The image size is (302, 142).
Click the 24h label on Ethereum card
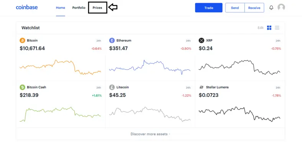tap(188, 41)
